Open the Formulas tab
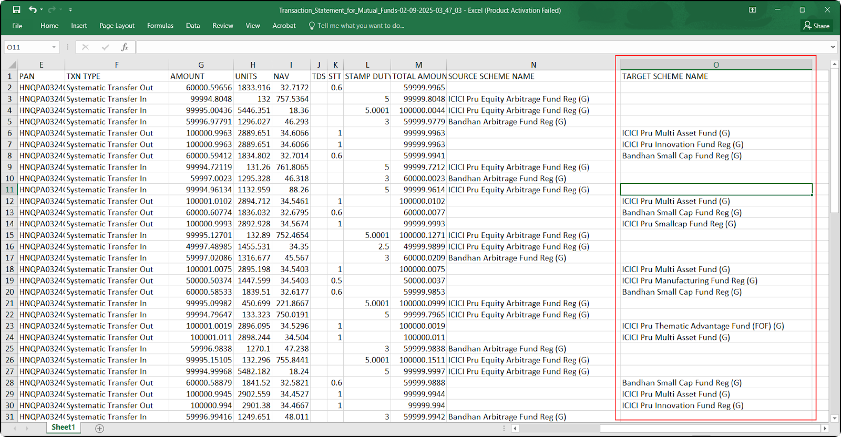The width and height of the screenshot is (841, 437). tap(160, 26)
